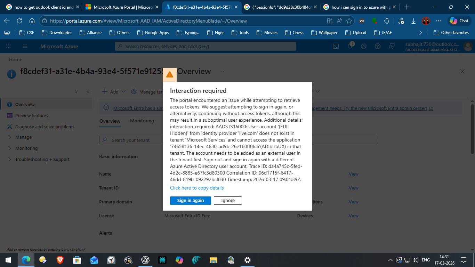Start Read aloud from address bar
The width and height of the screenshot is (475, 267).
pos(339,21)
